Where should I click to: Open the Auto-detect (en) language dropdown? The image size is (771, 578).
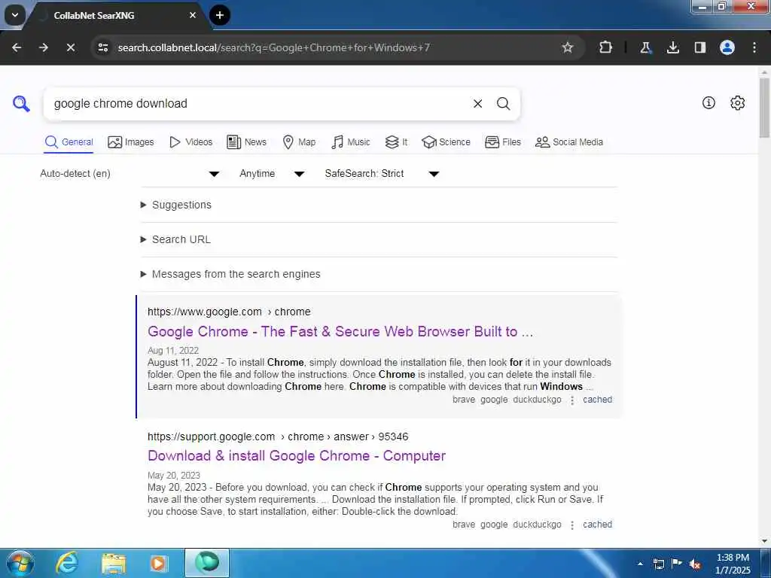pos(130,174)
